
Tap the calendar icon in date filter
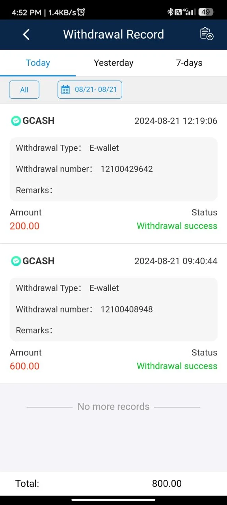(65, 90)
